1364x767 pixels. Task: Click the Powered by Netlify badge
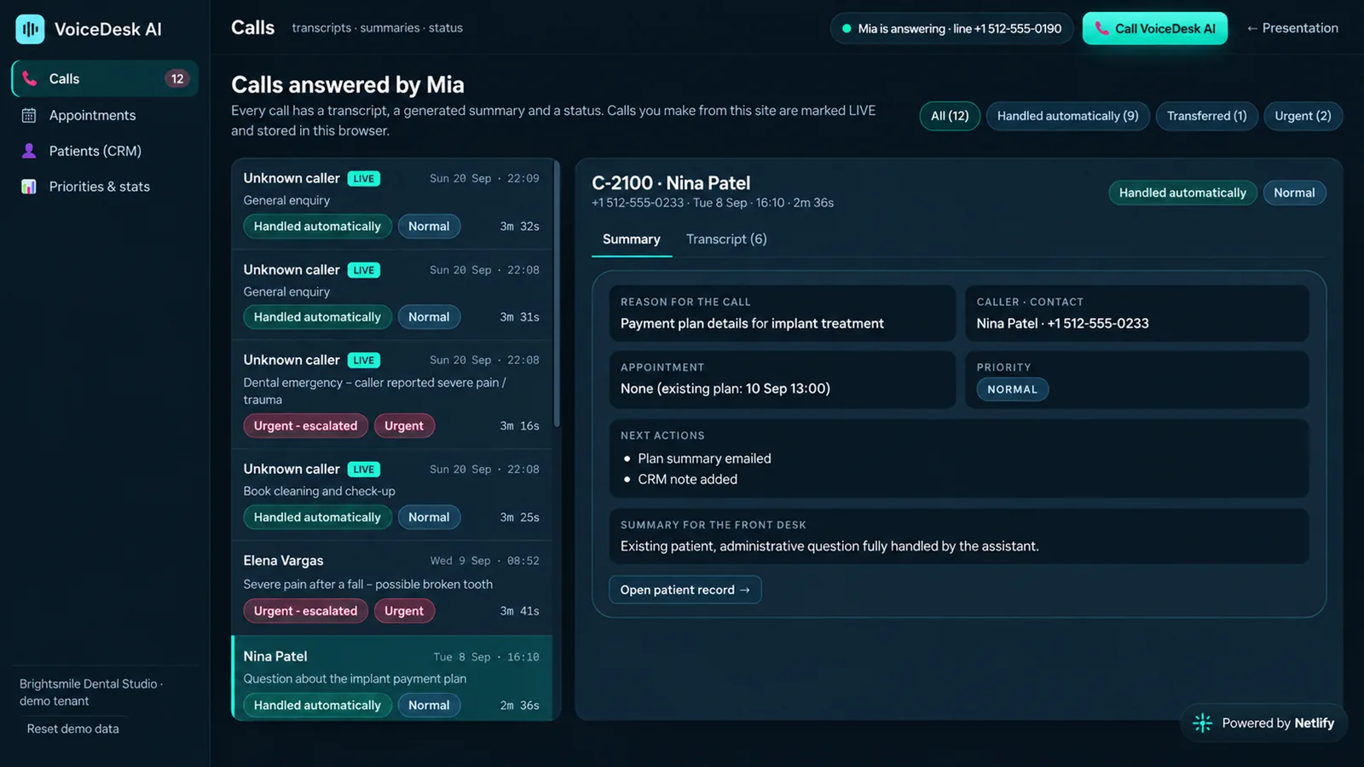coord(1264,723)
